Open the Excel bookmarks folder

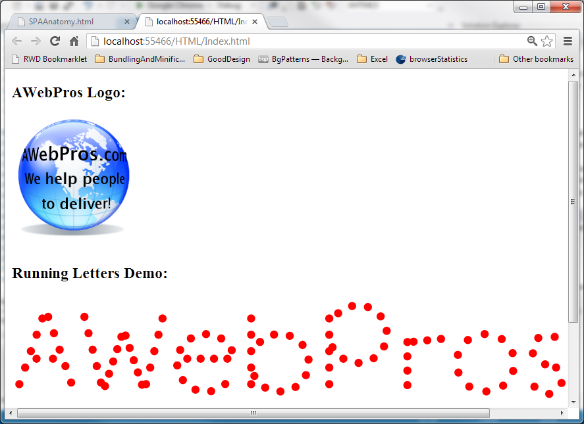point(373,59)
